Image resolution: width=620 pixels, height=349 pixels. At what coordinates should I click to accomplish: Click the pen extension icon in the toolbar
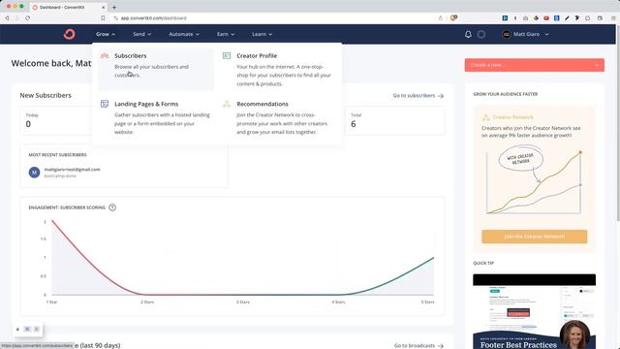pos(567,18)
